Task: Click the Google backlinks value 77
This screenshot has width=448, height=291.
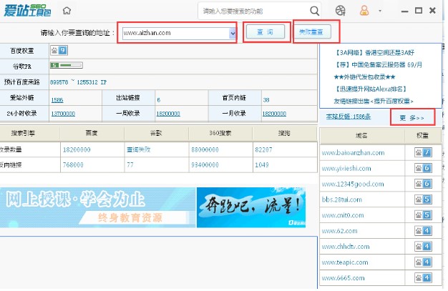Action: click(x=130, y=164)
